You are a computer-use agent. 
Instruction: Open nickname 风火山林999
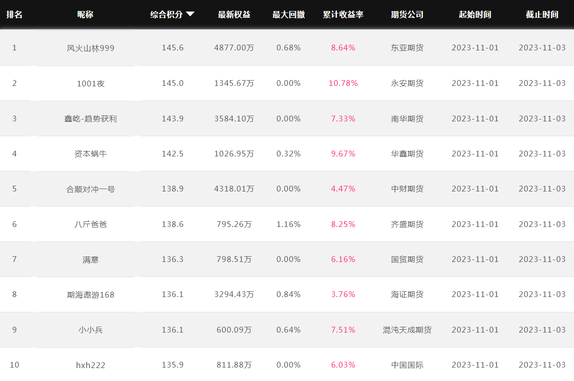[x=90, y=48]
